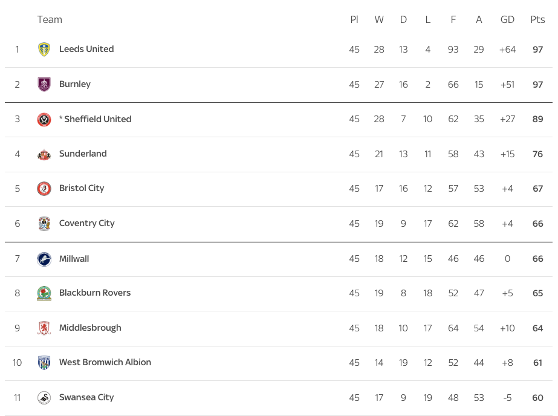Open the Burnley team name link
Screen dimensions: 558x416
(75, 84)
